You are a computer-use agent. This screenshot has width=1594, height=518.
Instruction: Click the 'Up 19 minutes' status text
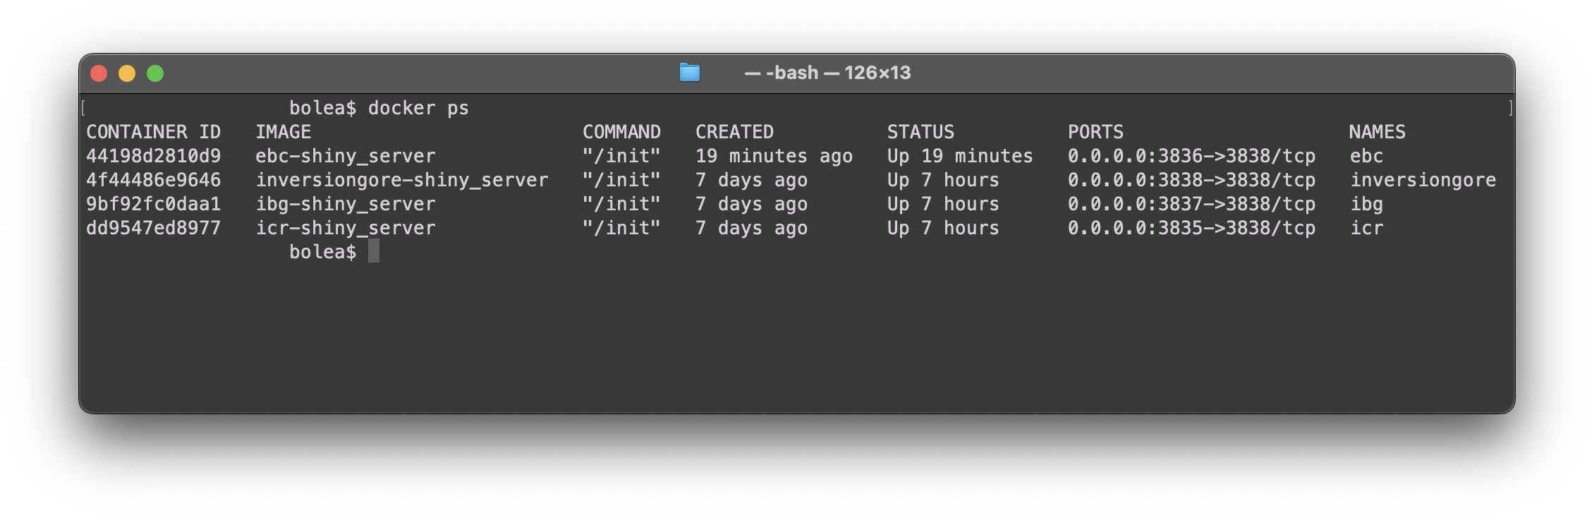point(959,156)
